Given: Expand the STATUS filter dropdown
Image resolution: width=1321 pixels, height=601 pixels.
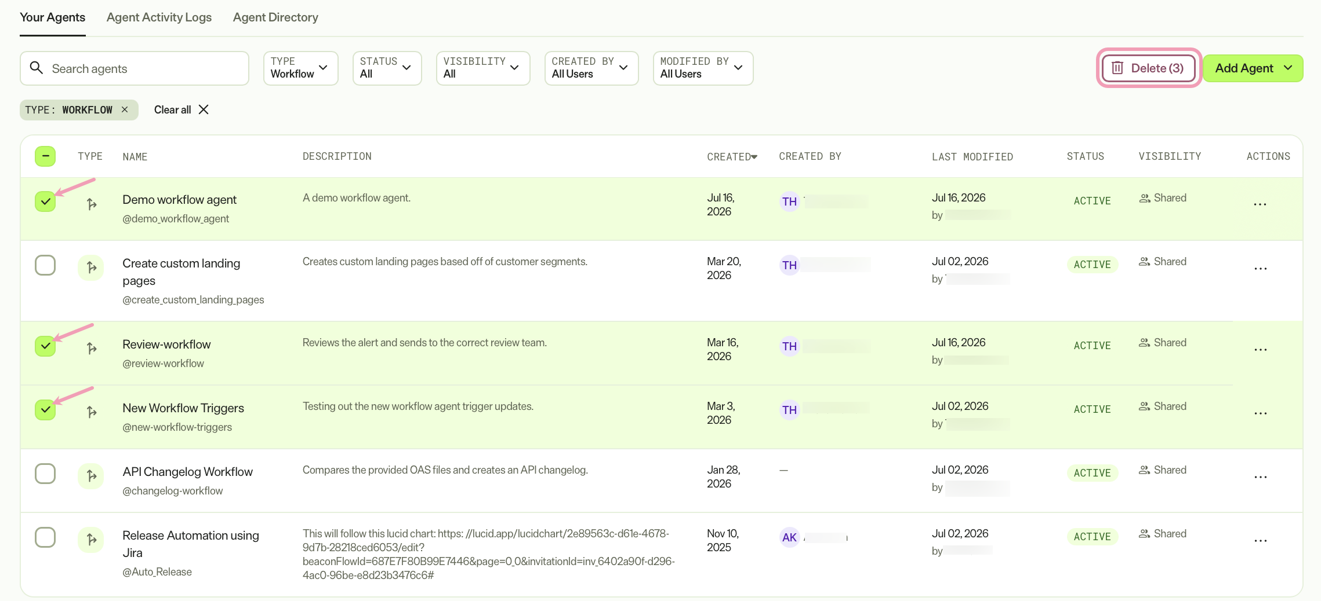Looking at the screenshot, I should click(x=387, y=68).
